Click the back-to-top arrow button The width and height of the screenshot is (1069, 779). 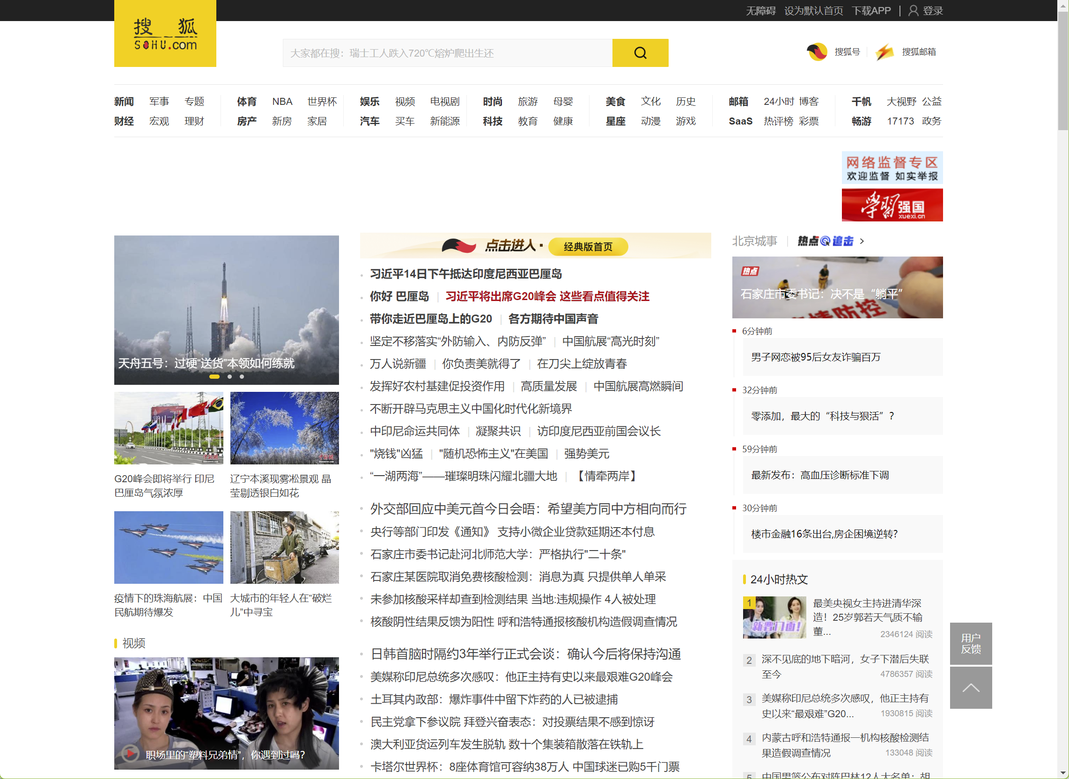click(971, 688)
